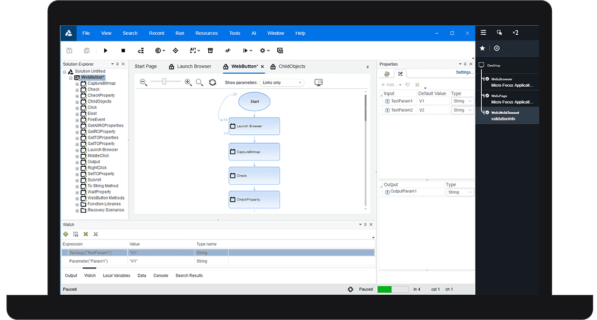Click the star icon in the dark side panel
Image resolution: width=597 pixels, height=320 pixels.
click(482, 48)
